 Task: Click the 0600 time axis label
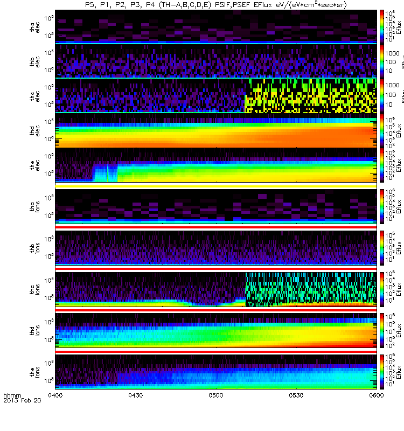pyautogui.click(x=377, y=395)
